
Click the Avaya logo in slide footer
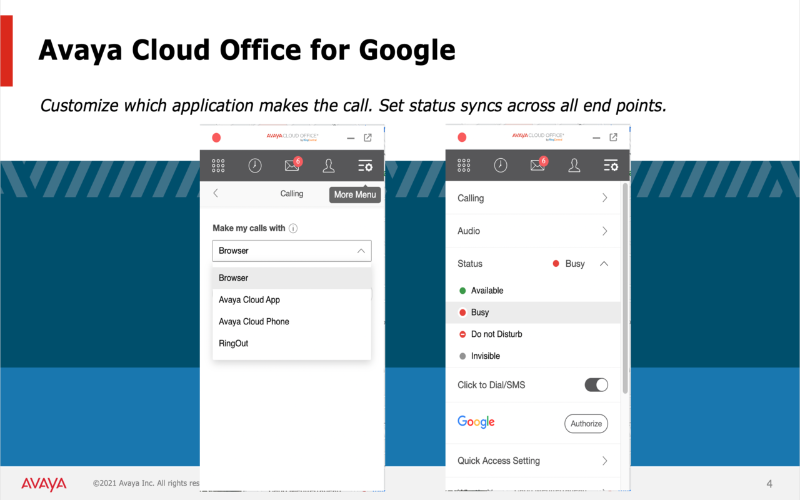coord(44,484)
